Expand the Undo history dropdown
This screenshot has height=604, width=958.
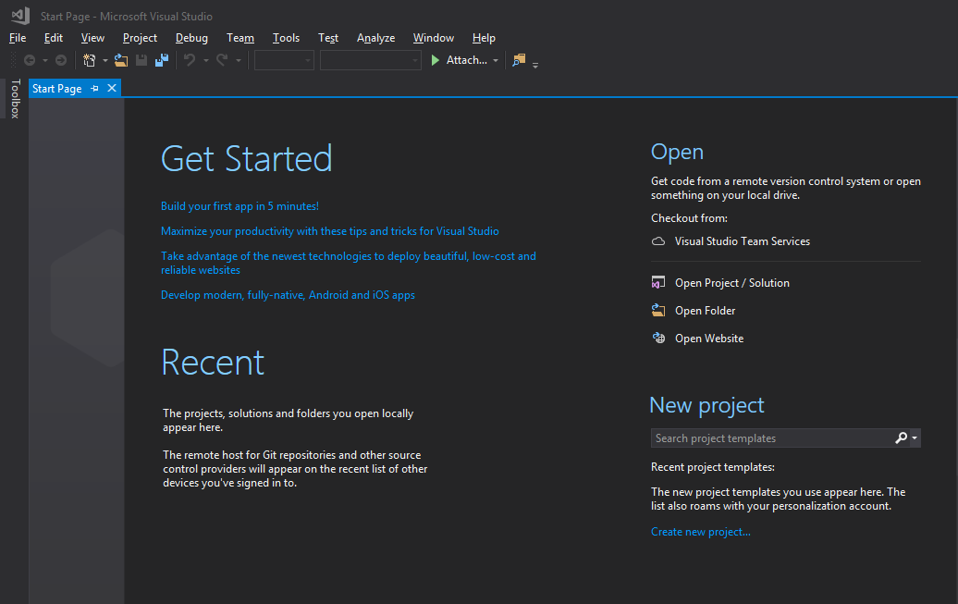(206, 60)
